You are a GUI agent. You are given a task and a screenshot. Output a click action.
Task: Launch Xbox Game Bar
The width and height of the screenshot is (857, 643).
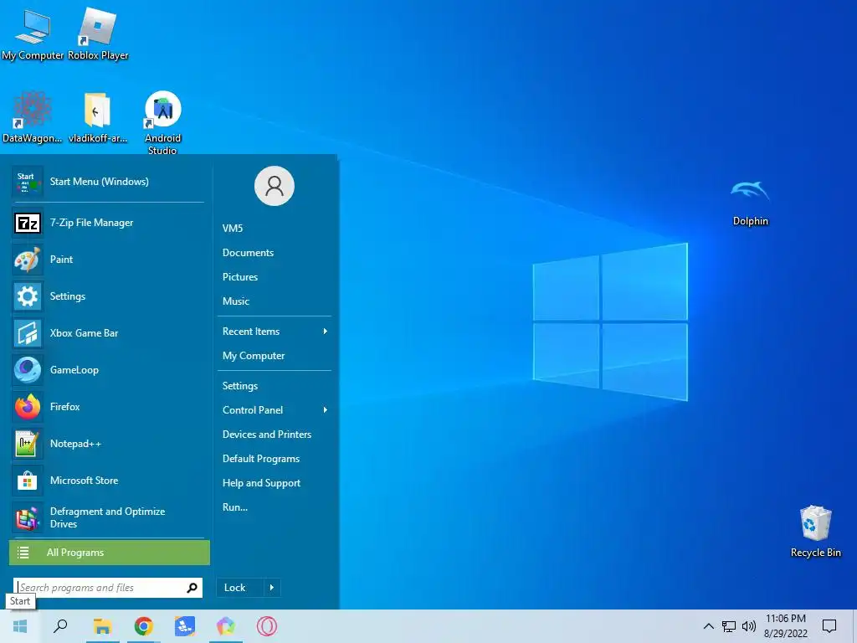(x=108, y=333)
